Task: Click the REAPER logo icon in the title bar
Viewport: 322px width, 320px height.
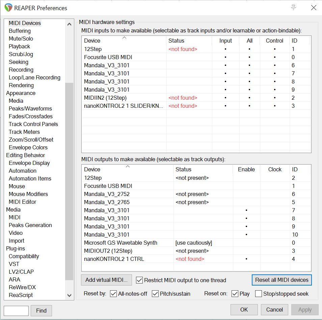Action: pos(8,8)
